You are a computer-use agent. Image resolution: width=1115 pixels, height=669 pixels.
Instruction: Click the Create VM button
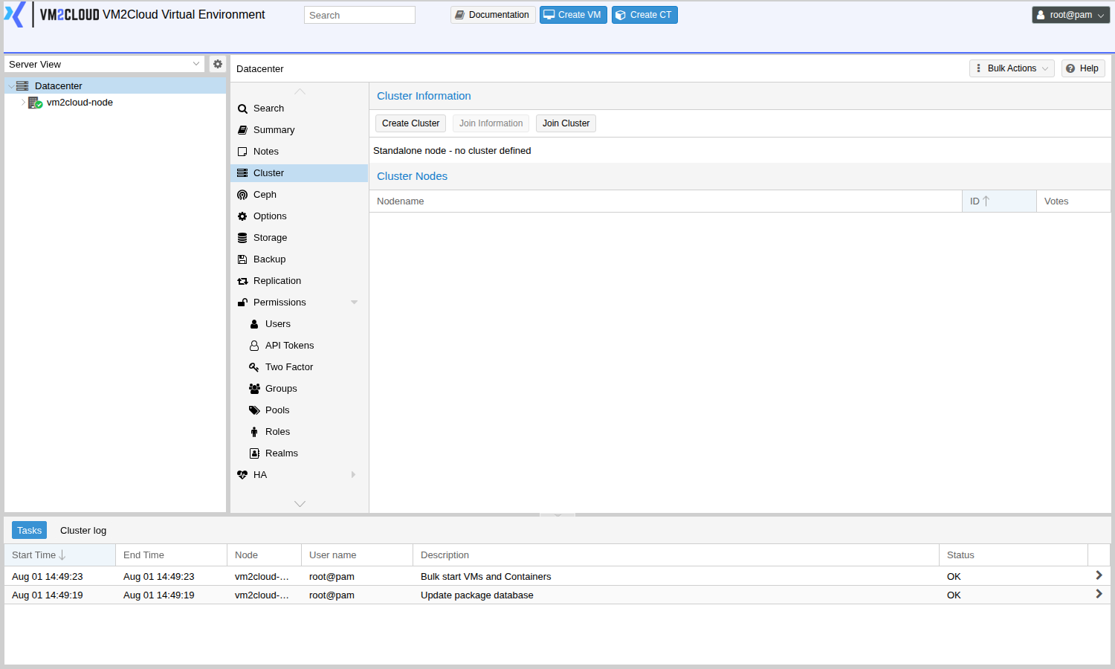point(573,15)
